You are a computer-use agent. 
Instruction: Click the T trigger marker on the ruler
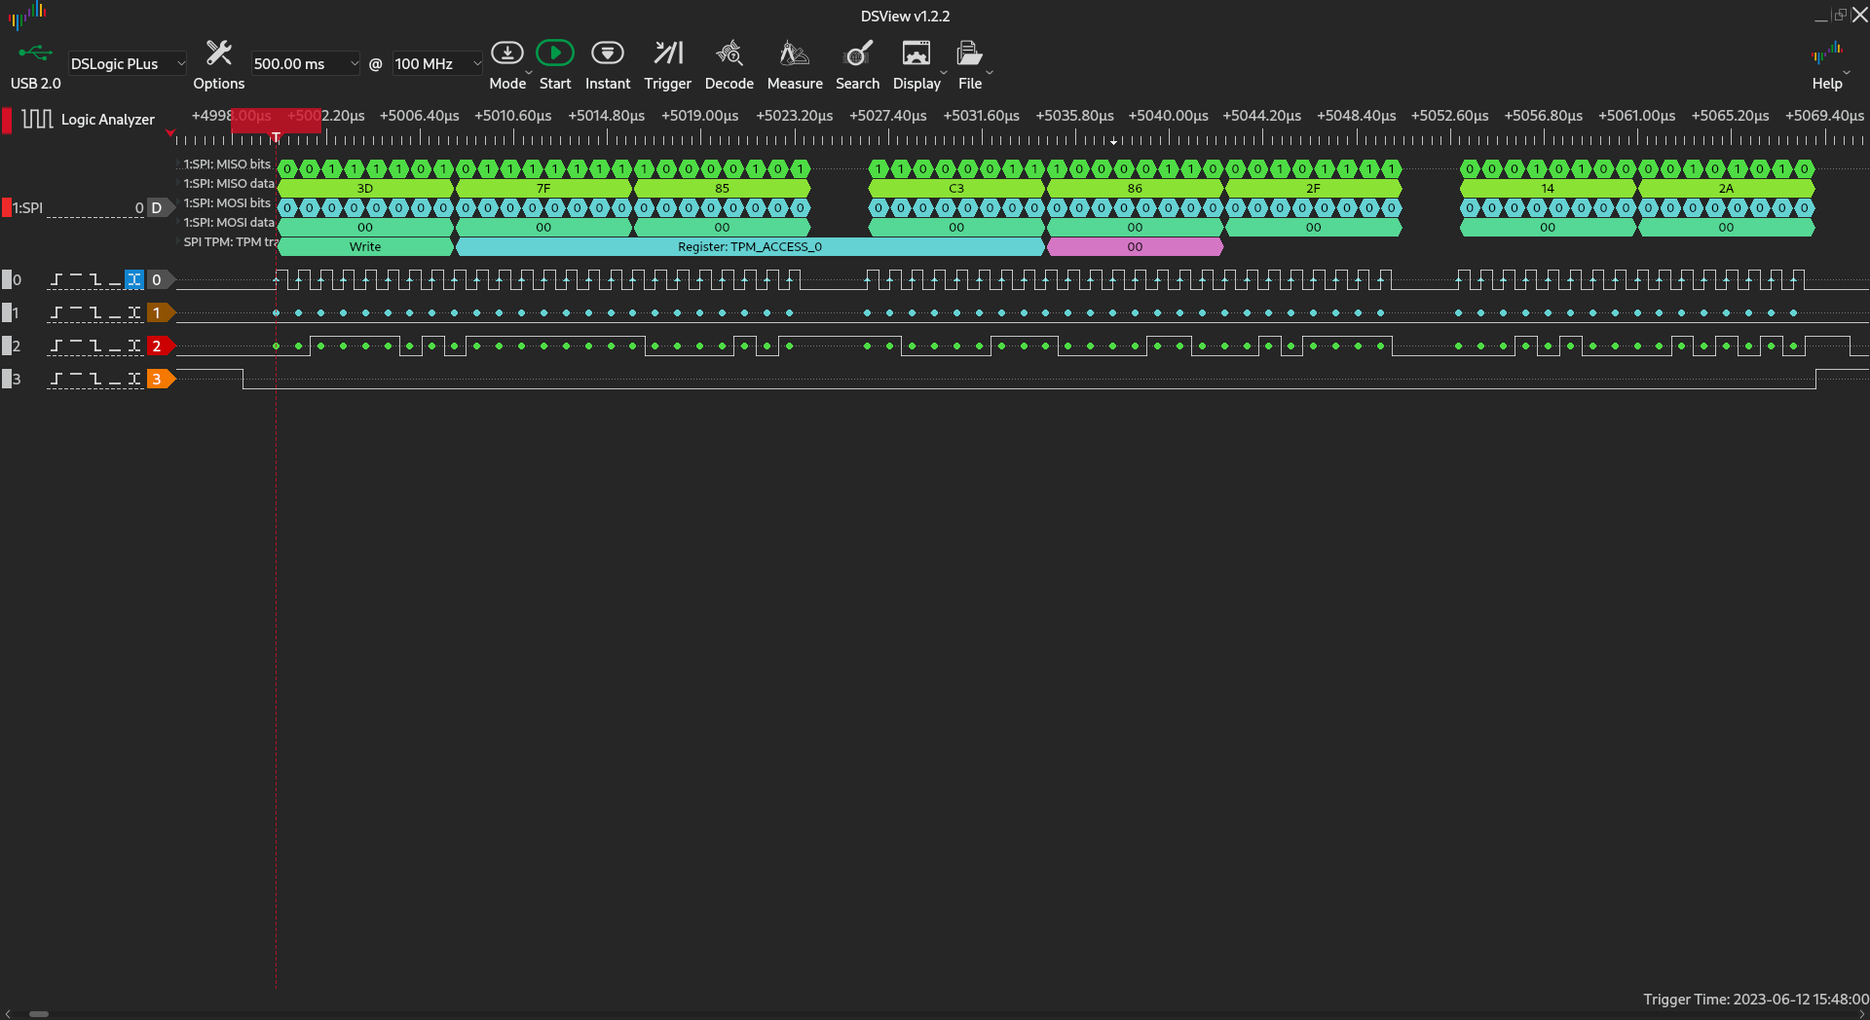(276, 136)
